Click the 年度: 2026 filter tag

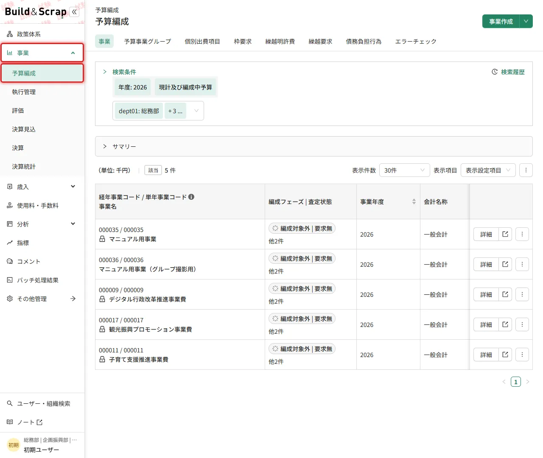[x=133, y=87]
